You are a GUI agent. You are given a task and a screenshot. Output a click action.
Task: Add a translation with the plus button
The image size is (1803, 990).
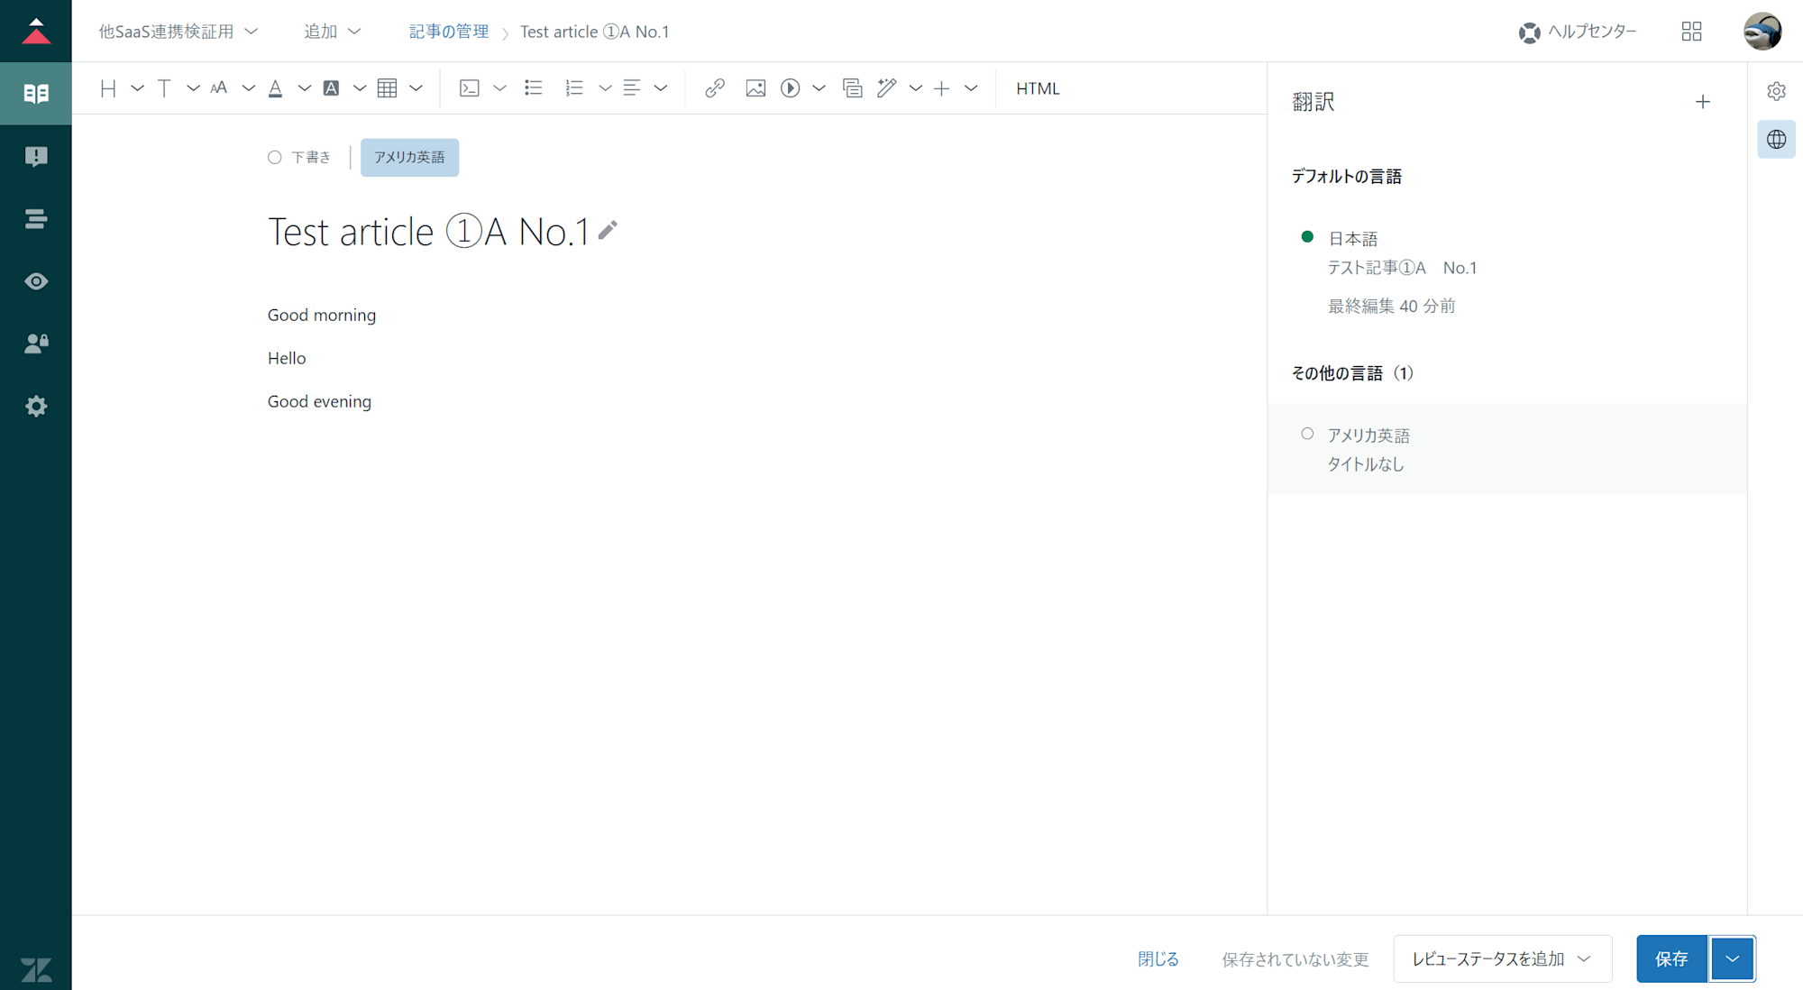pyautogui.click(x=1703, y=102)
